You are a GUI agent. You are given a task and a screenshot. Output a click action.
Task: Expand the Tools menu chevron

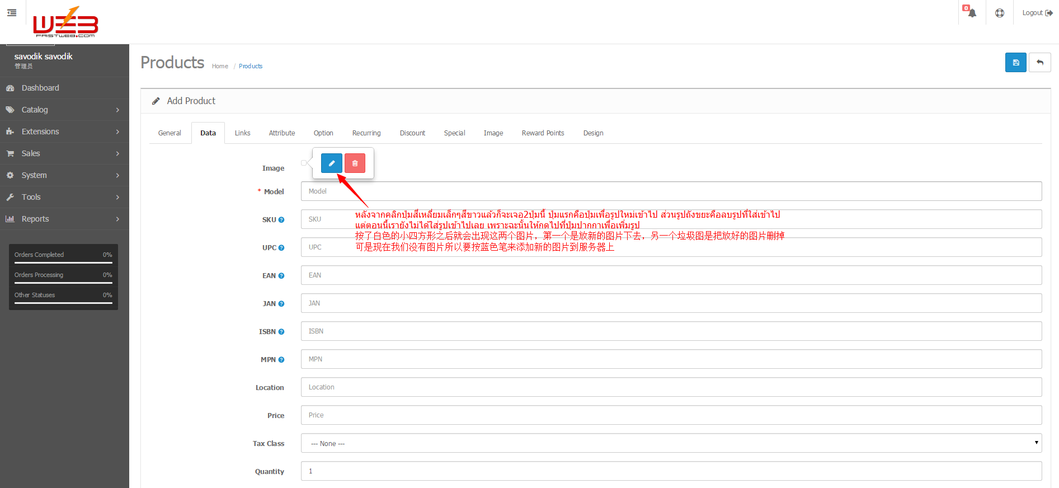click(x=117, y=197)
